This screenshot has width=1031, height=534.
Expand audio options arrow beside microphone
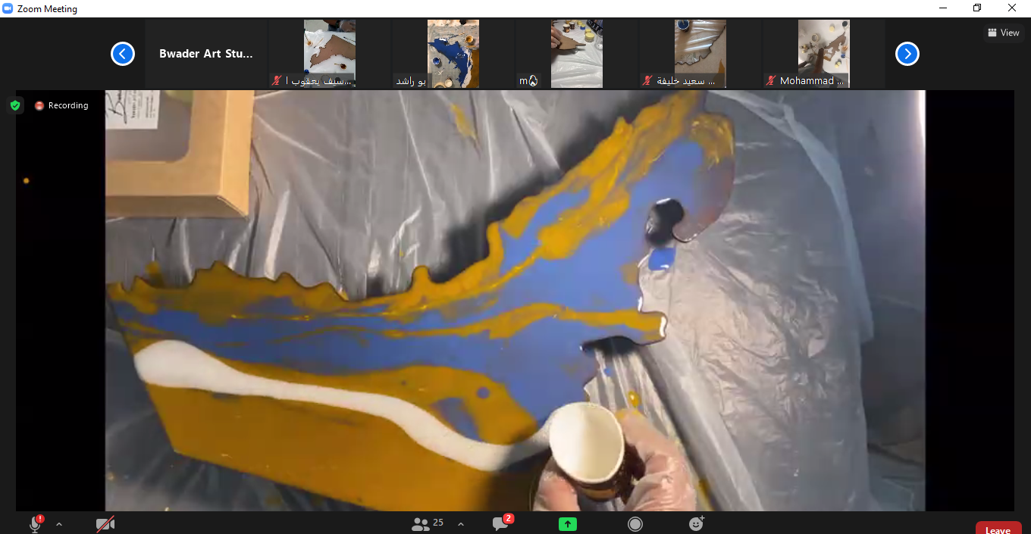click(x=59, y=523)
